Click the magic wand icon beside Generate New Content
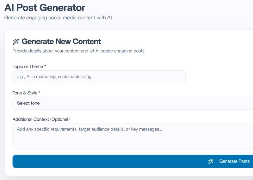The width and height of the screenshot is (253, 180). pos(16,42)
